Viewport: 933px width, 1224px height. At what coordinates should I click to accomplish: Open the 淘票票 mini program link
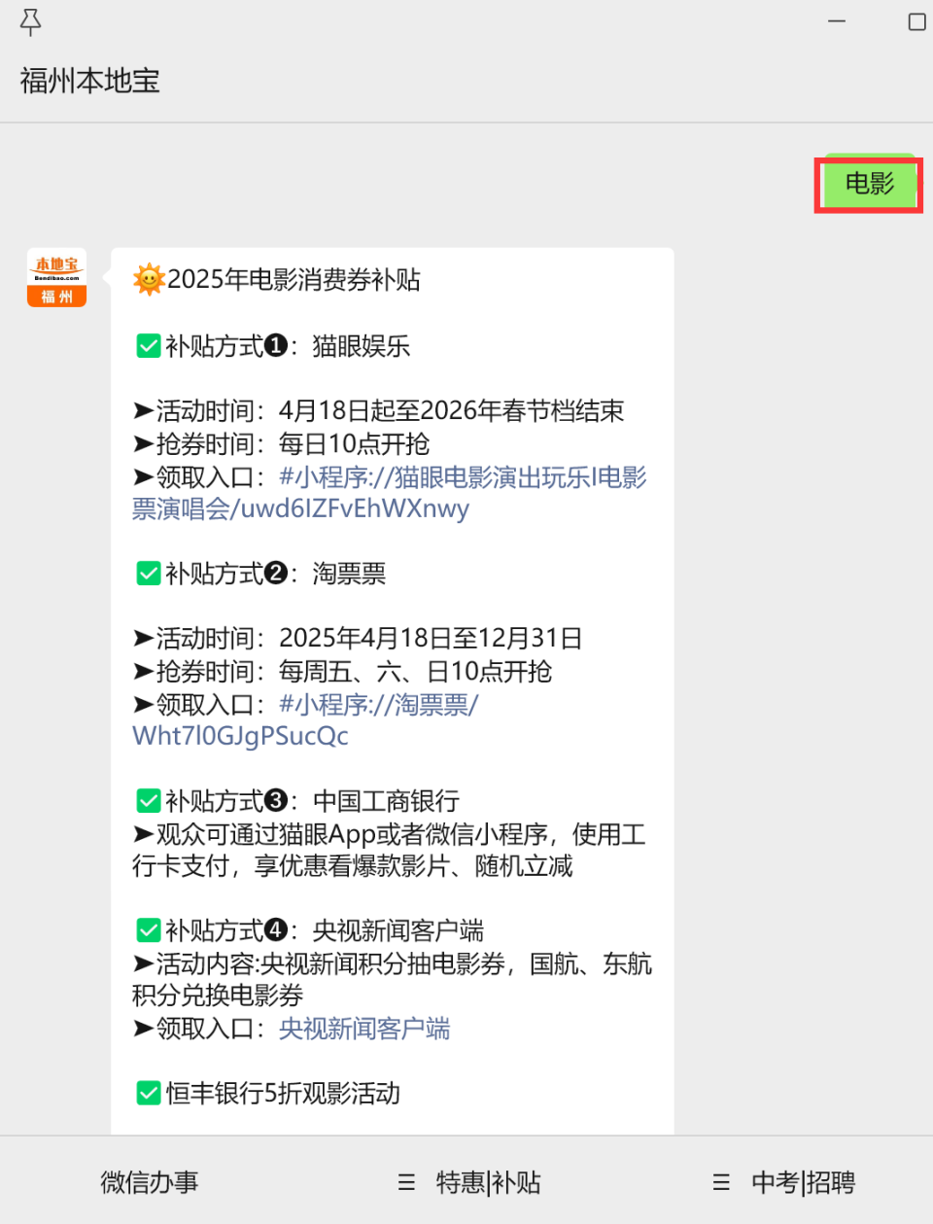pos(305,720)
